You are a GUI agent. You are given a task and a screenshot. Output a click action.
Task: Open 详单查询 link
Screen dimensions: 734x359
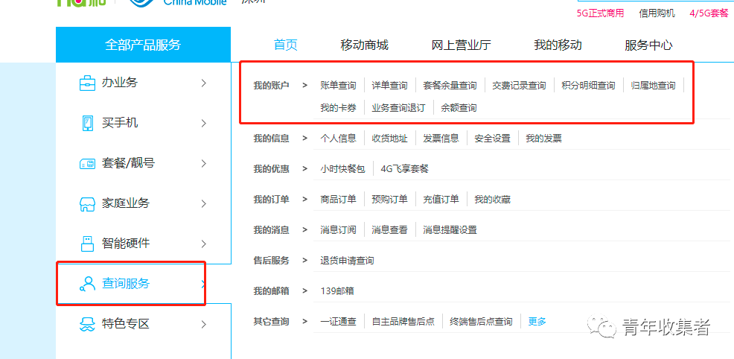[x=389, y=86]
